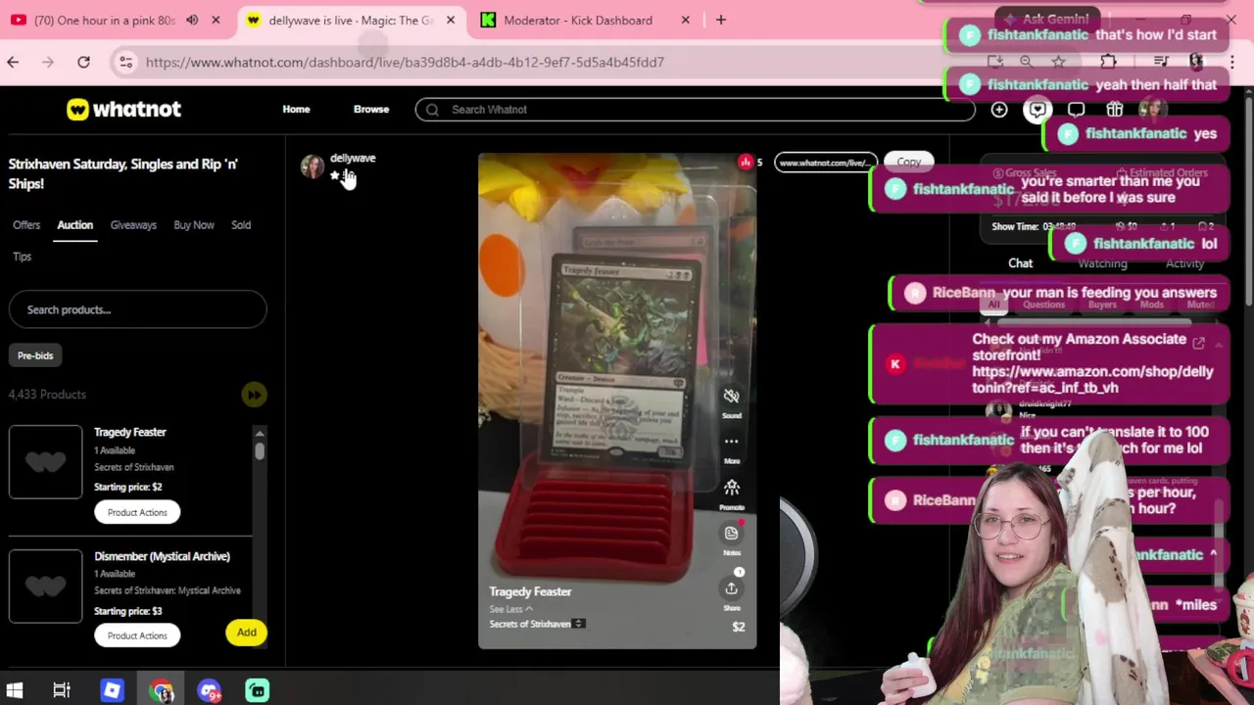Viewport: 1254px width, 705px height.
Task: Click the Copy link button
Action: [908, 163]
